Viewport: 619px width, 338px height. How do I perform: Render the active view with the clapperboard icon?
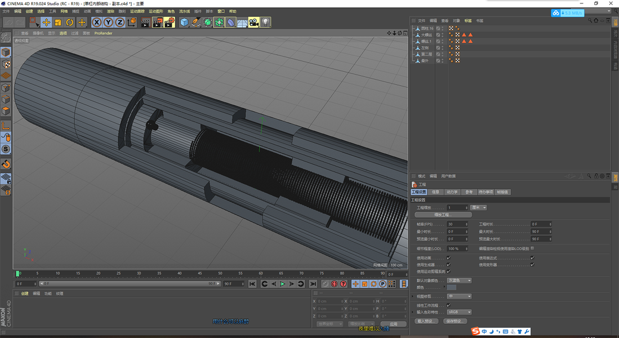point(145,23)
